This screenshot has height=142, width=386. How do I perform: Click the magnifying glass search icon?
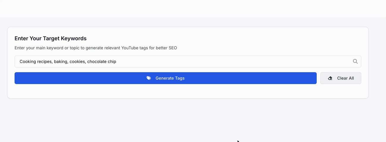click(x=355, y=61)
